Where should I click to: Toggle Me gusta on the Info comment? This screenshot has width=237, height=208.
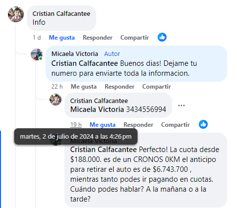pos(62,38)
